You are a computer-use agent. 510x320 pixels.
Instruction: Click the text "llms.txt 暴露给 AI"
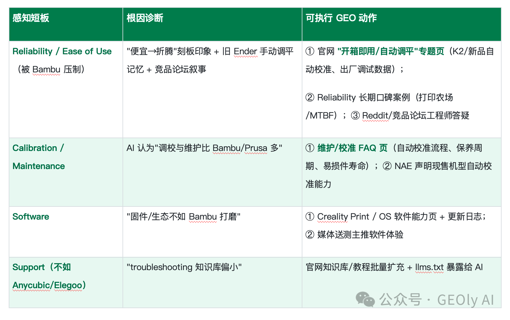(449, 267)
